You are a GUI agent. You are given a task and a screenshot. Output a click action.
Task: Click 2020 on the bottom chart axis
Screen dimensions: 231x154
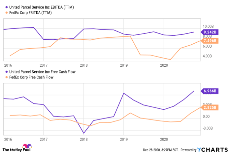164,139
